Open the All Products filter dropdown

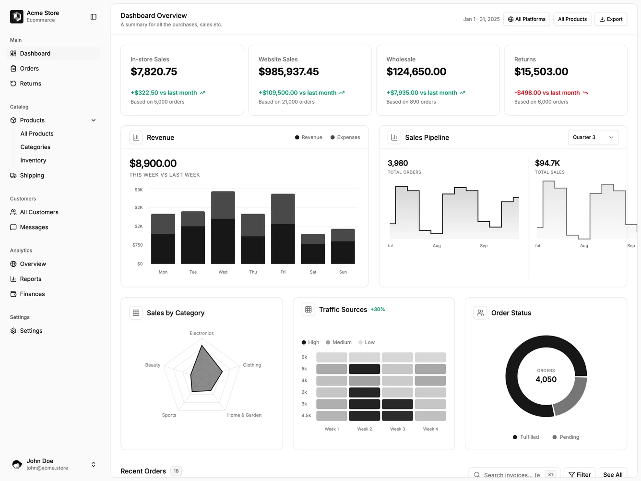572,19
